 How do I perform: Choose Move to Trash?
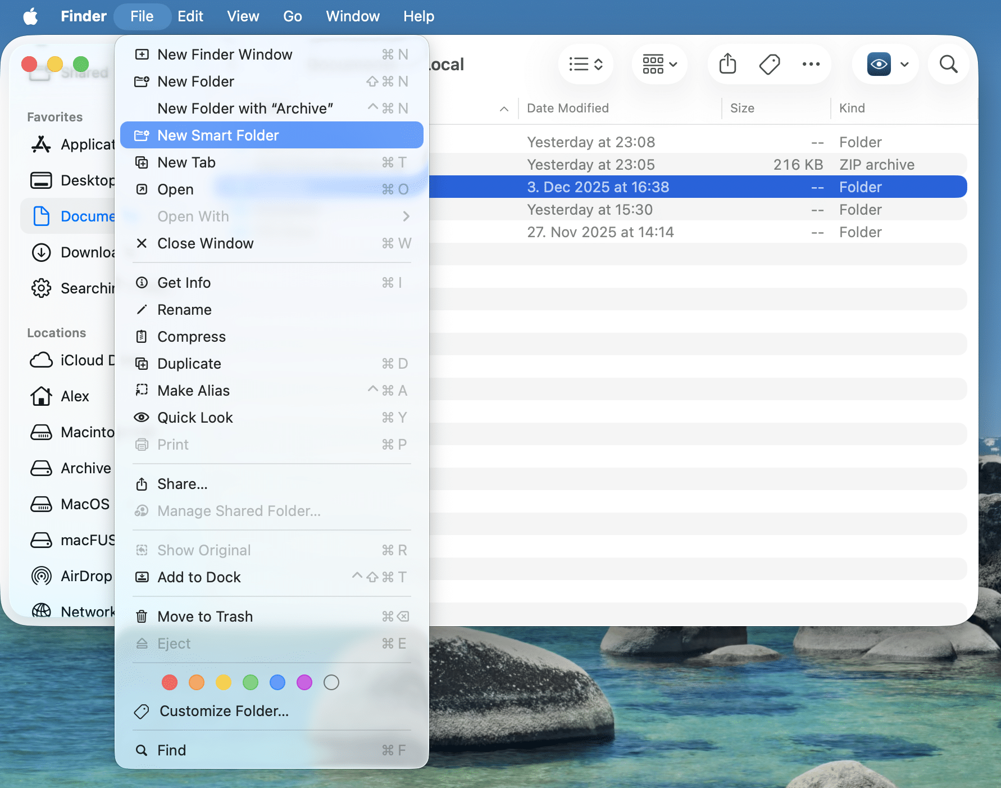[x=272, y=617]
